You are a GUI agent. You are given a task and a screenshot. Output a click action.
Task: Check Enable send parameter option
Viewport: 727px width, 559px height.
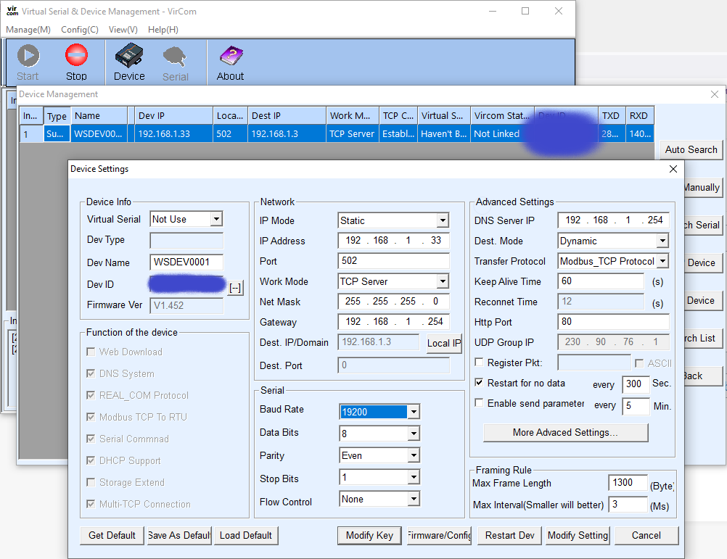(480, 403)
